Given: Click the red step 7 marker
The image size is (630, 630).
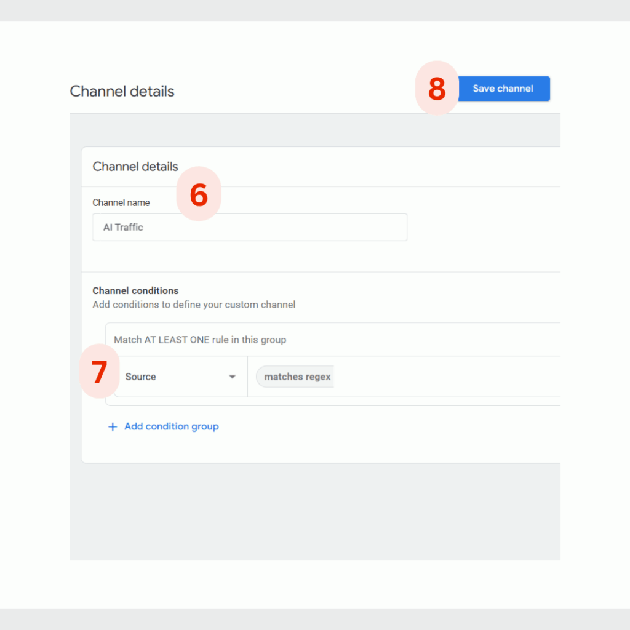Looking at the screenshot, I should [99, 371].
